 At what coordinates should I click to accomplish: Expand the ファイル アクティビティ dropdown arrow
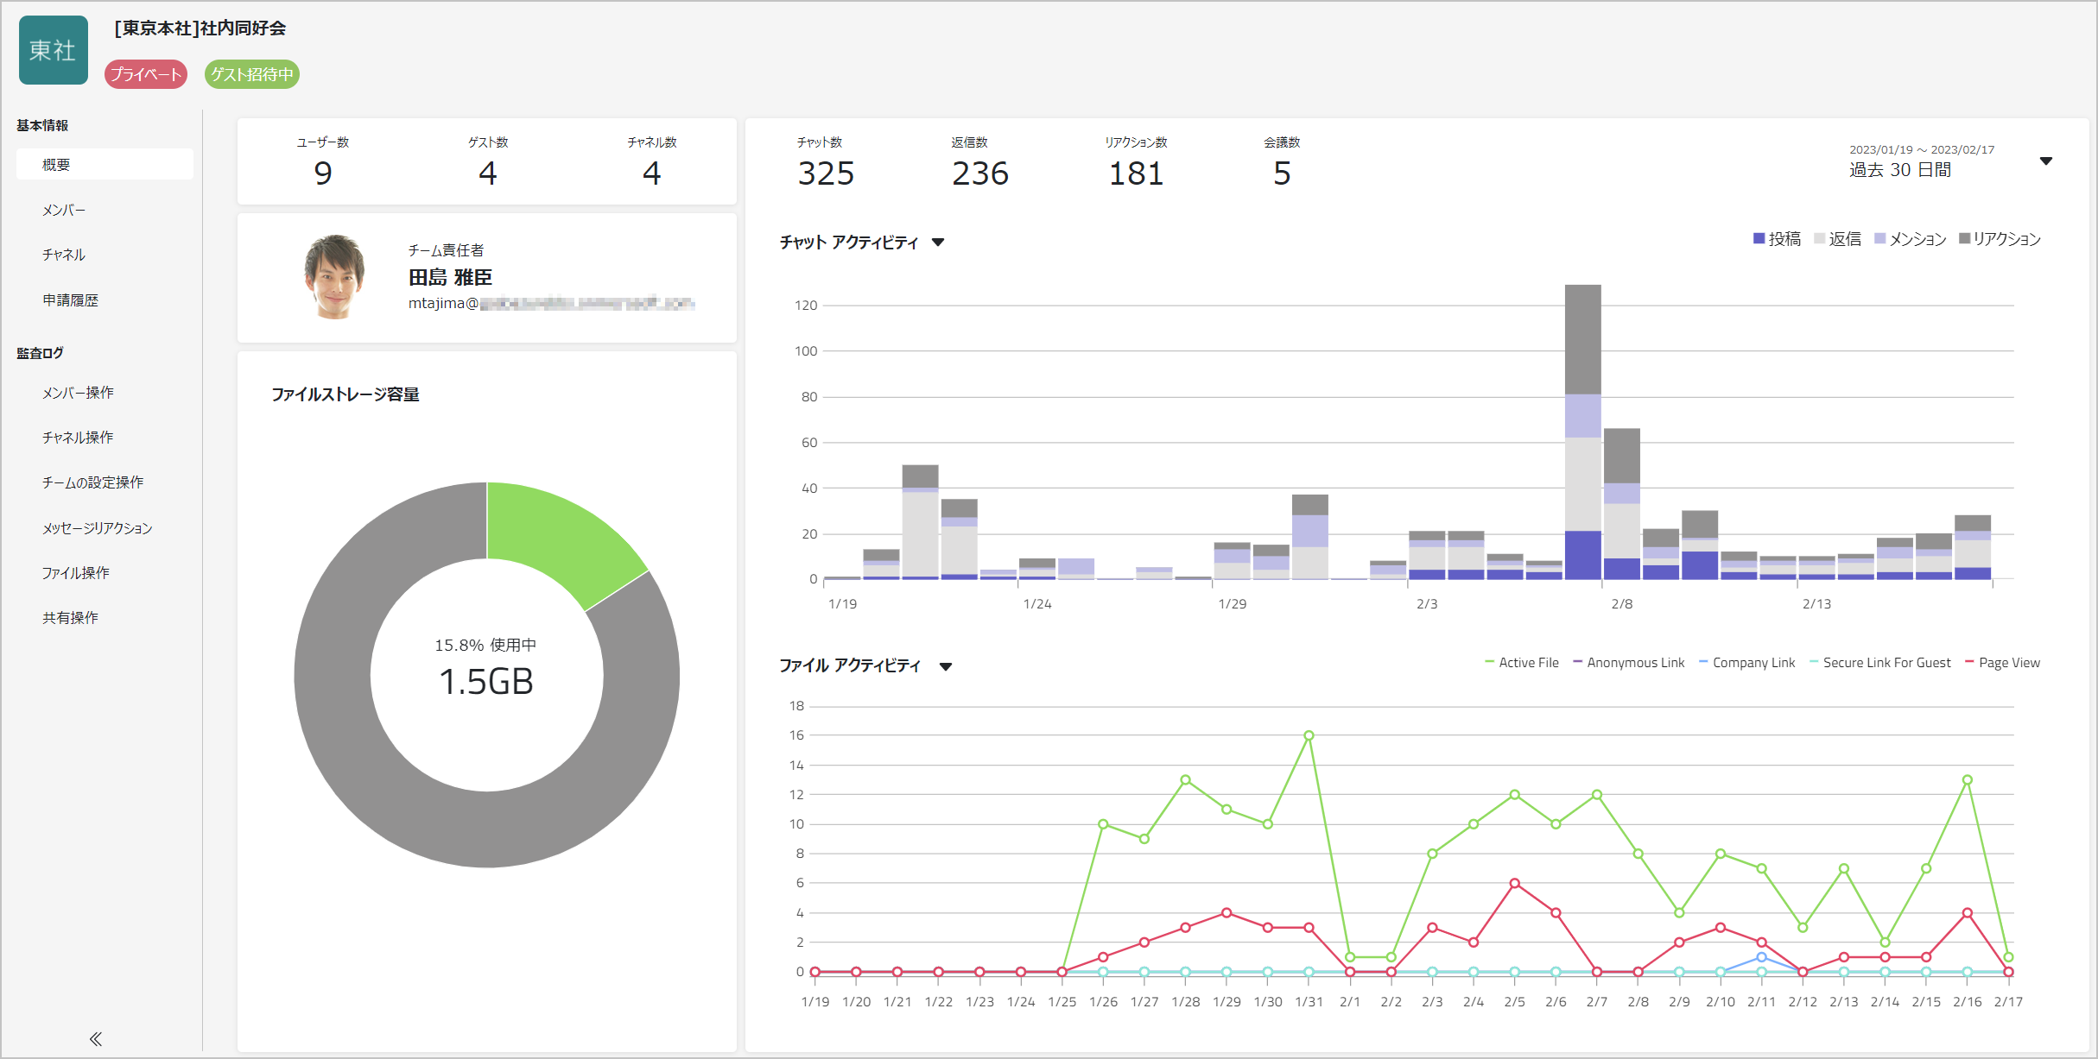click(946, 666)
